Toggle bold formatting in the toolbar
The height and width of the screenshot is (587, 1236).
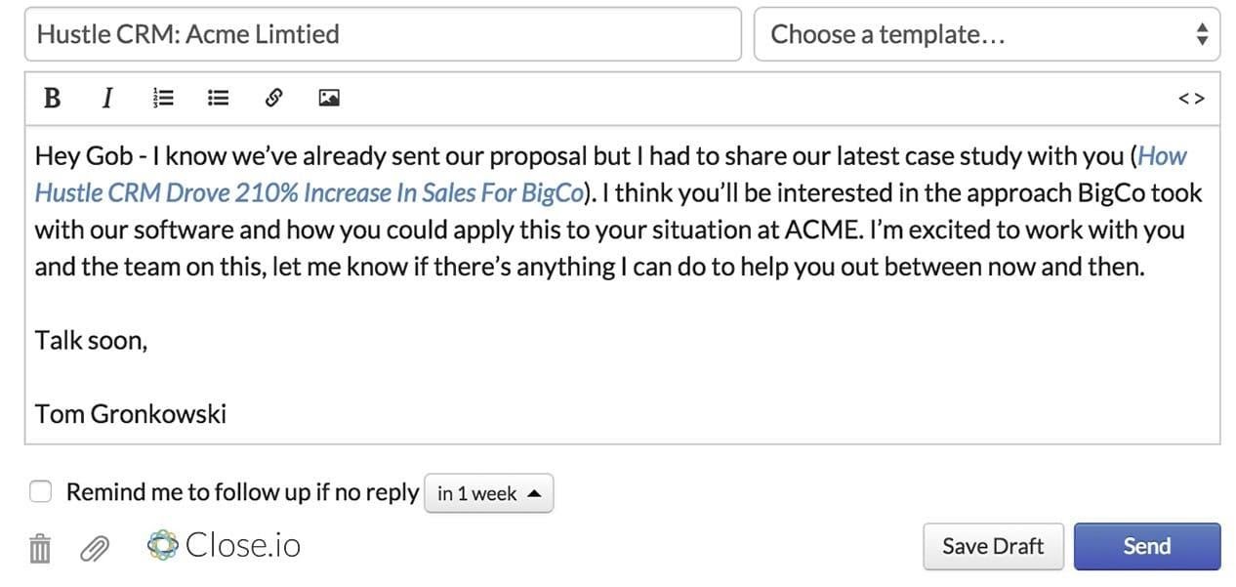53,98
